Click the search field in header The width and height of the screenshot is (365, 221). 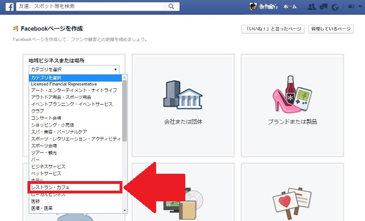(x=90, y=7)
